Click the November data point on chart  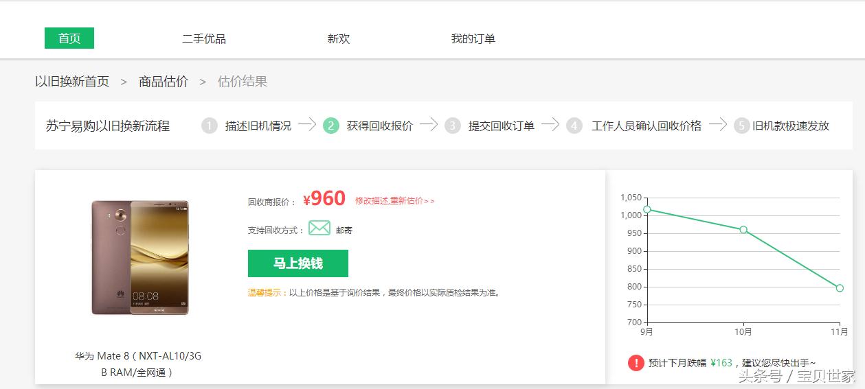[840, 288]
